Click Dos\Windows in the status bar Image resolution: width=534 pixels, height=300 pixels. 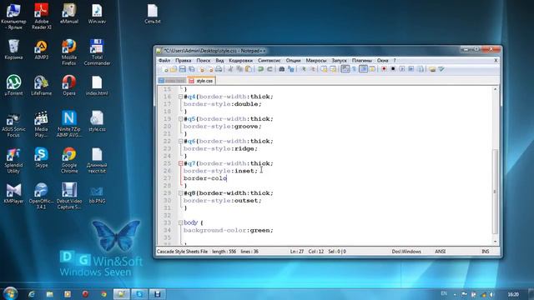(406, 252)
